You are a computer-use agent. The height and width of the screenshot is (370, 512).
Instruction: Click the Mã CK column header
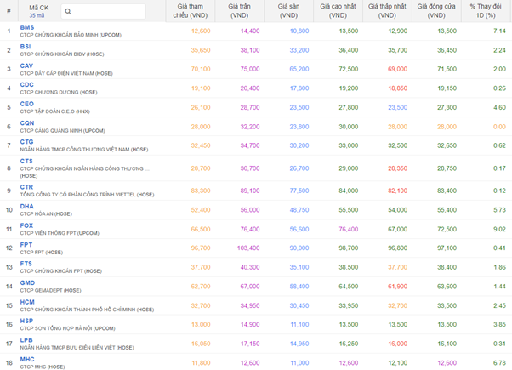(37, 7)
